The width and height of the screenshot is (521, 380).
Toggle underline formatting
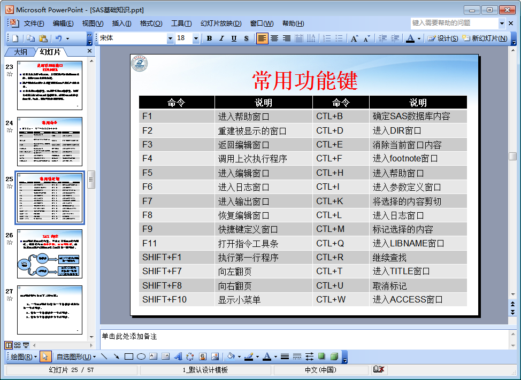point(234,38)
